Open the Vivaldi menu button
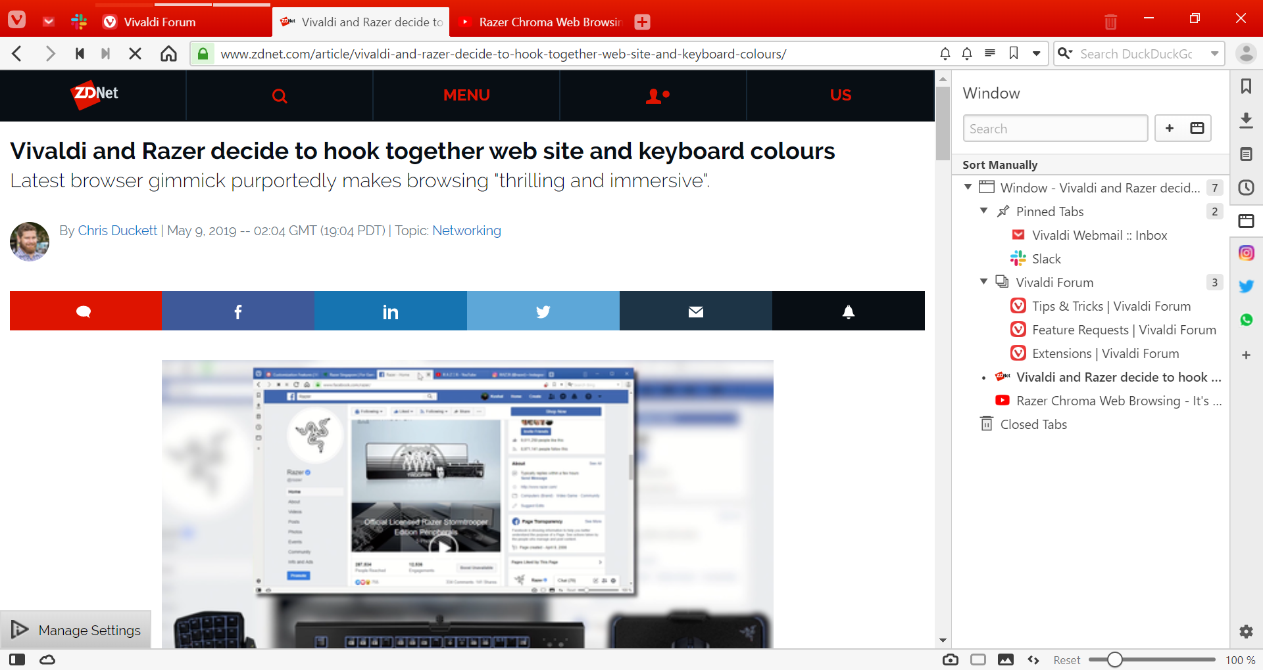 16,20
